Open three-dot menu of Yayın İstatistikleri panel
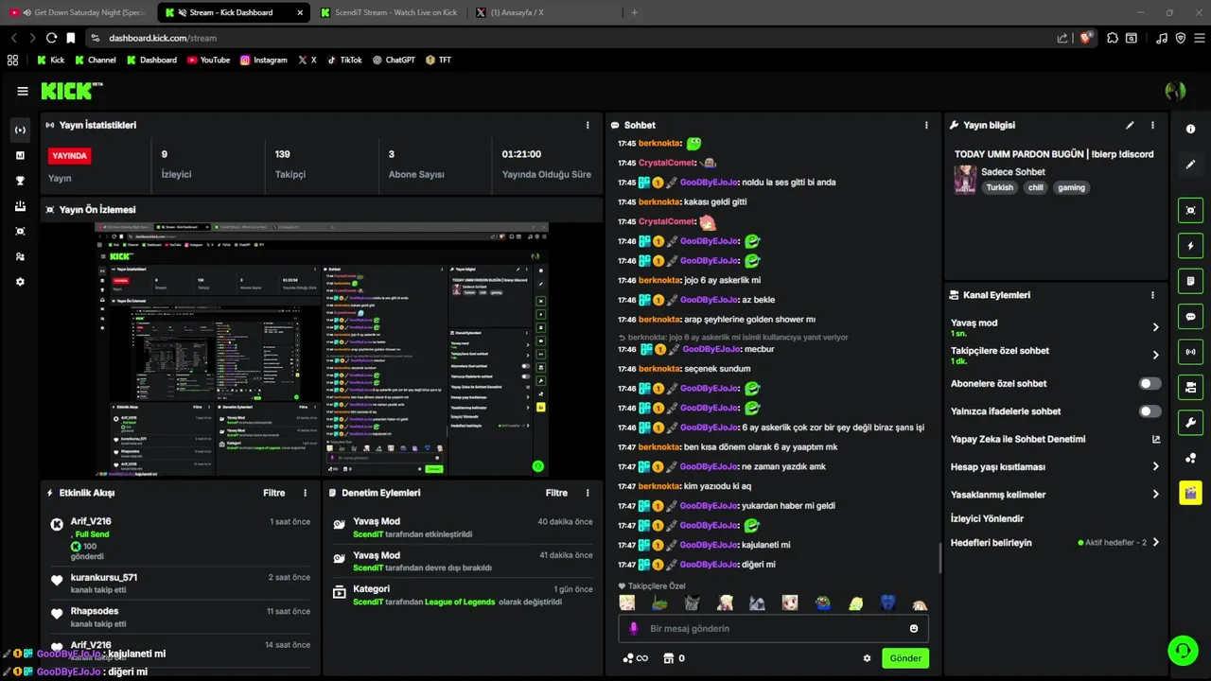This screenshot has height=681, width=1211. [588, 125]
